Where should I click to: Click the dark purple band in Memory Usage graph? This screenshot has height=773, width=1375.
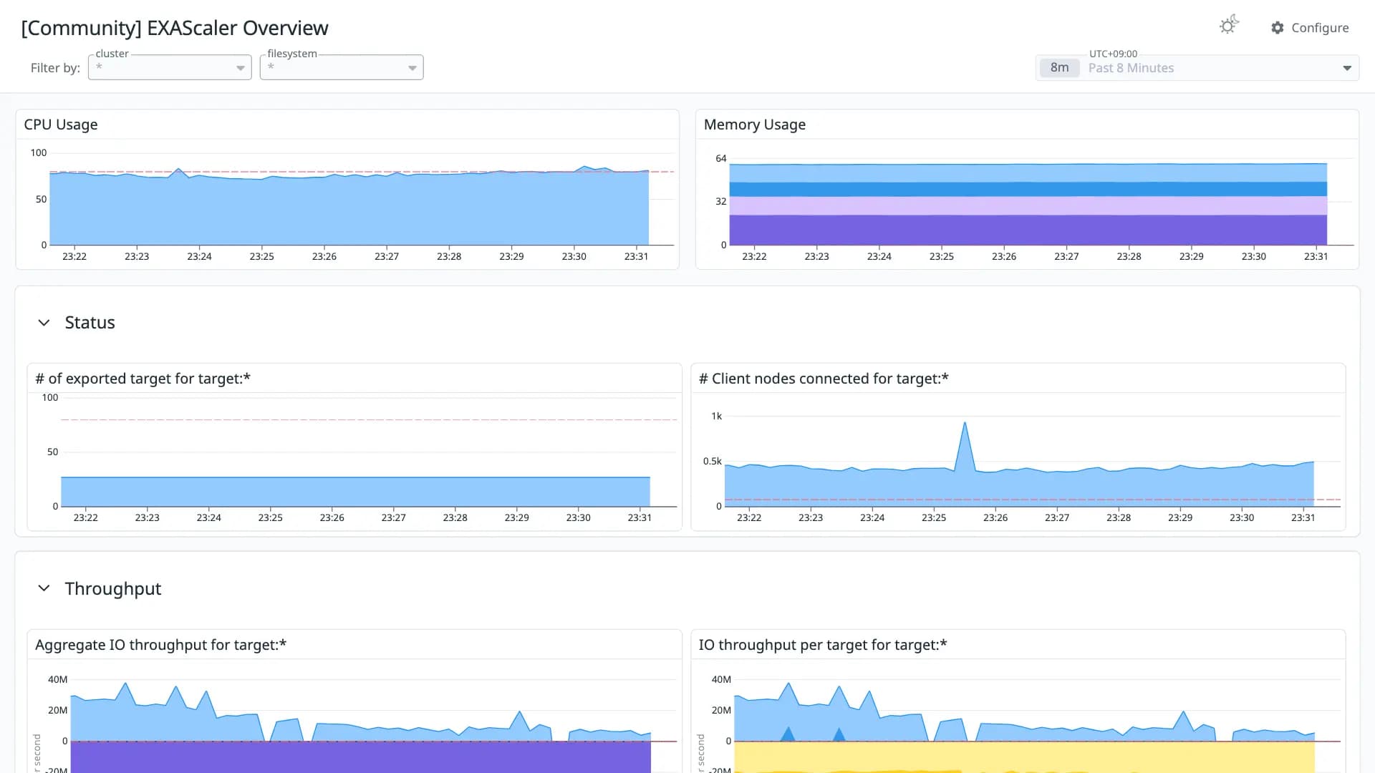coord(1028,230)
